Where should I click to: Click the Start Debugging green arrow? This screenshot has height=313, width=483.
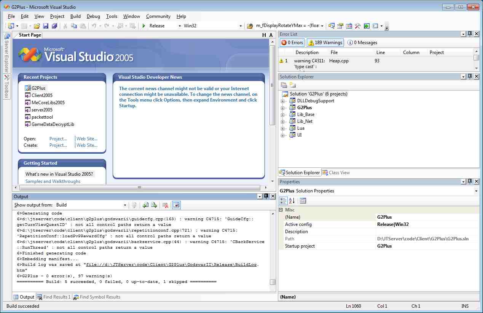click(x=144, y=26)
